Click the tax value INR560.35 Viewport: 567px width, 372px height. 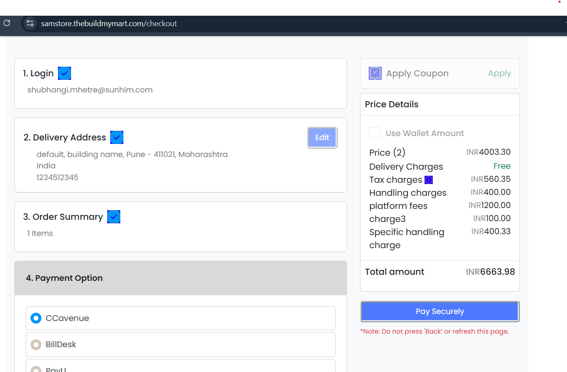[x=491, y=179]
